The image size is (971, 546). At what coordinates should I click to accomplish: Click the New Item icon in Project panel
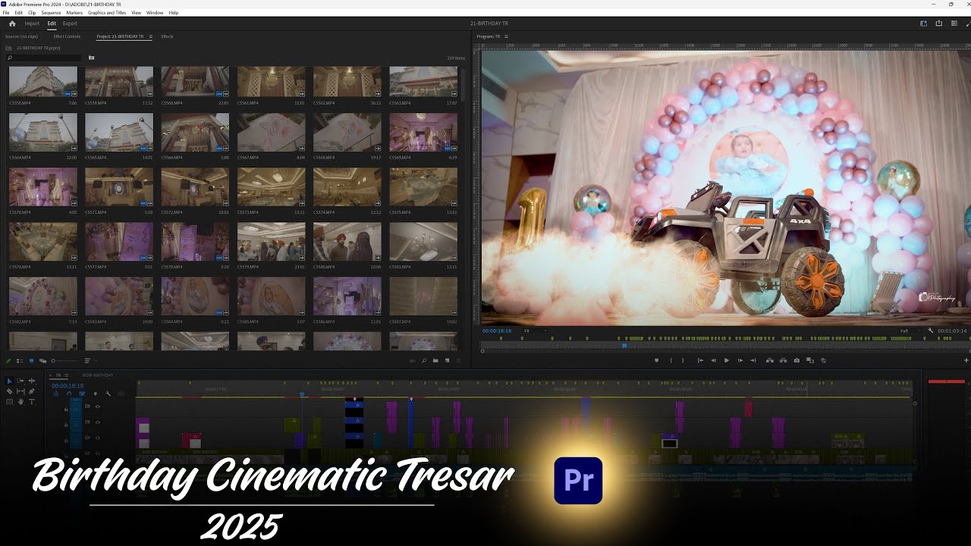(447, 360)
